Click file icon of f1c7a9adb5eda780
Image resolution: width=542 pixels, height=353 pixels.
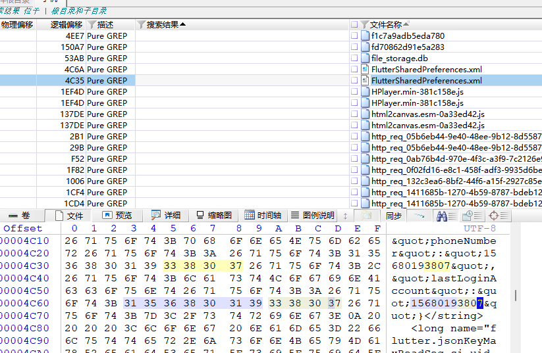coord(365,35)
